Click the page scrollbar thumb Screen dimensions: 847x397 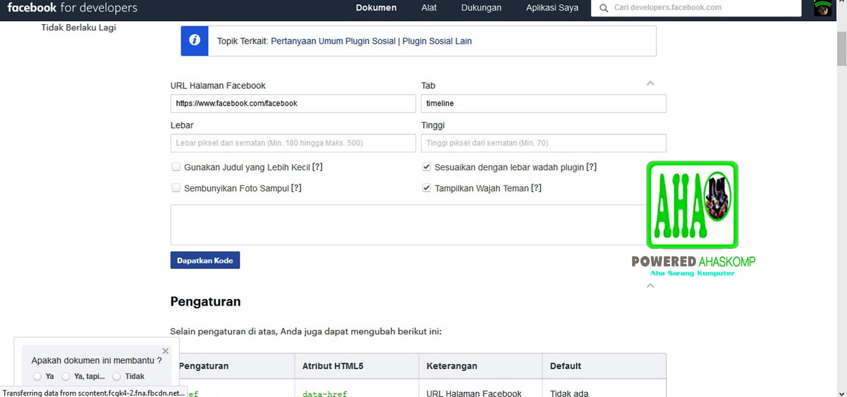click(x=842, y=49)
